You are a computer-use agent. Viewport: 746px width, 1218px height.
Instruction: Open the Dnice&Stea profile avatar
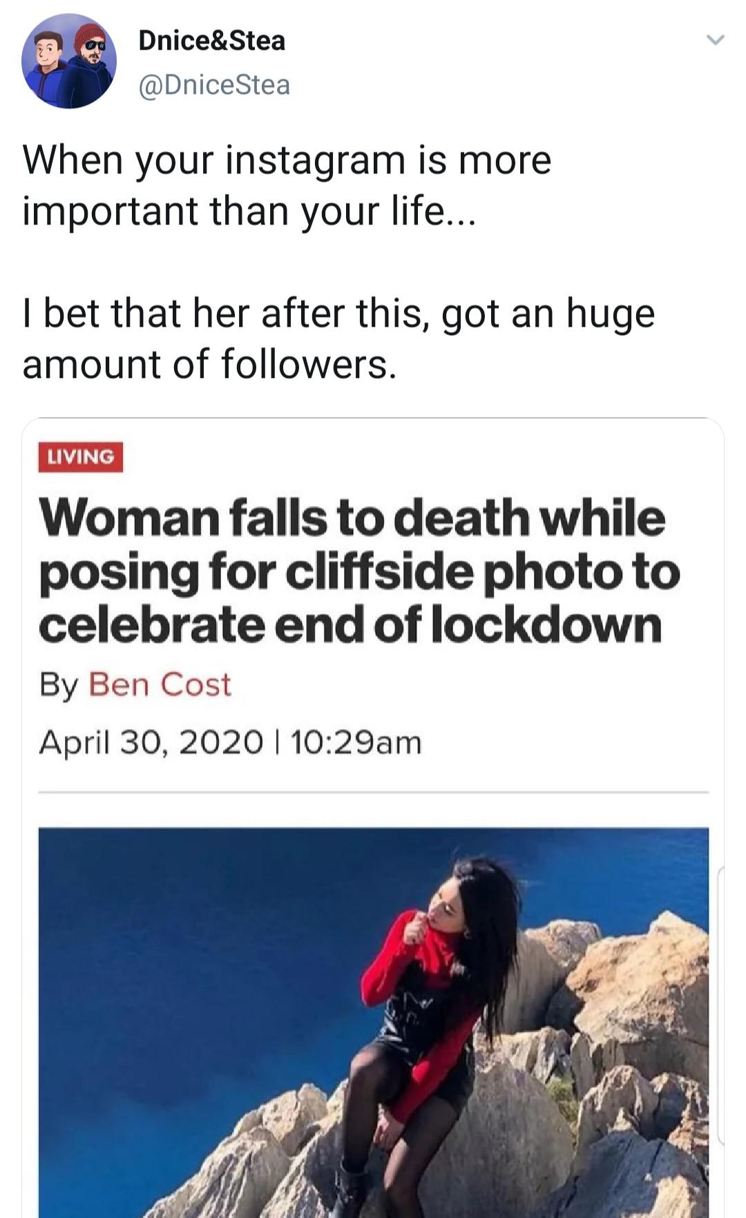pyautogui.click(x=68, y=61)
